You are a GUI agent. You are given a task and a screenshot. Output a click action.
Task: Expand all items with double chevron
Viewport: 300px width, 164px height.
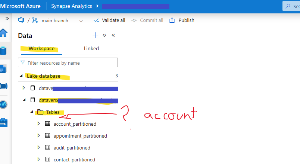[x=104, y=35]
